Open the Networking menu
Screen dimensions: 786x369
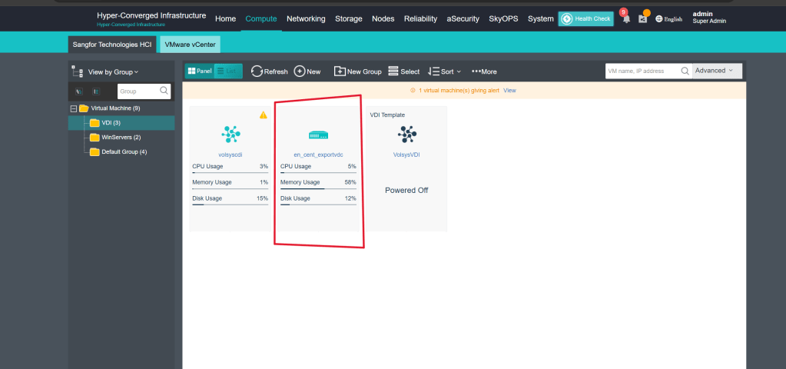(306, 18)
